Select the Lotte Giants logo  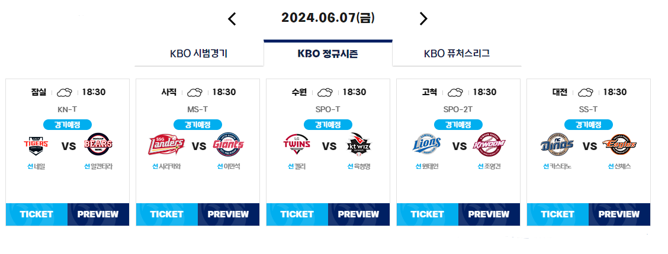tap(229, 145)
